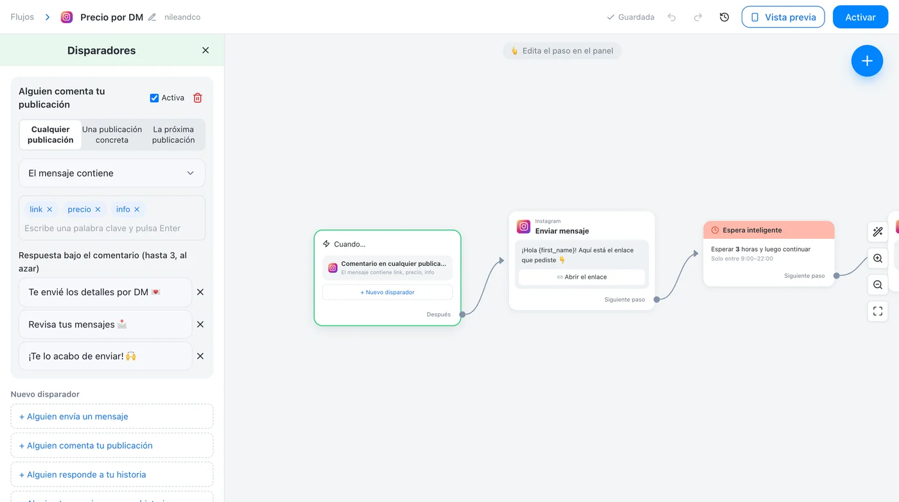This screenshot has width=899, height=502.
Task: Click the Instagram icon beside the flow name
Action: (67, 17)
